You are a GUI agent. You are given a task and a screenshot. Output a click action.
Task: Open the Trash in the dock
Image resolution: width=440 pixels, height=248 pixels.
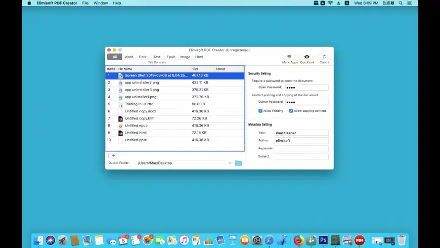402,240
